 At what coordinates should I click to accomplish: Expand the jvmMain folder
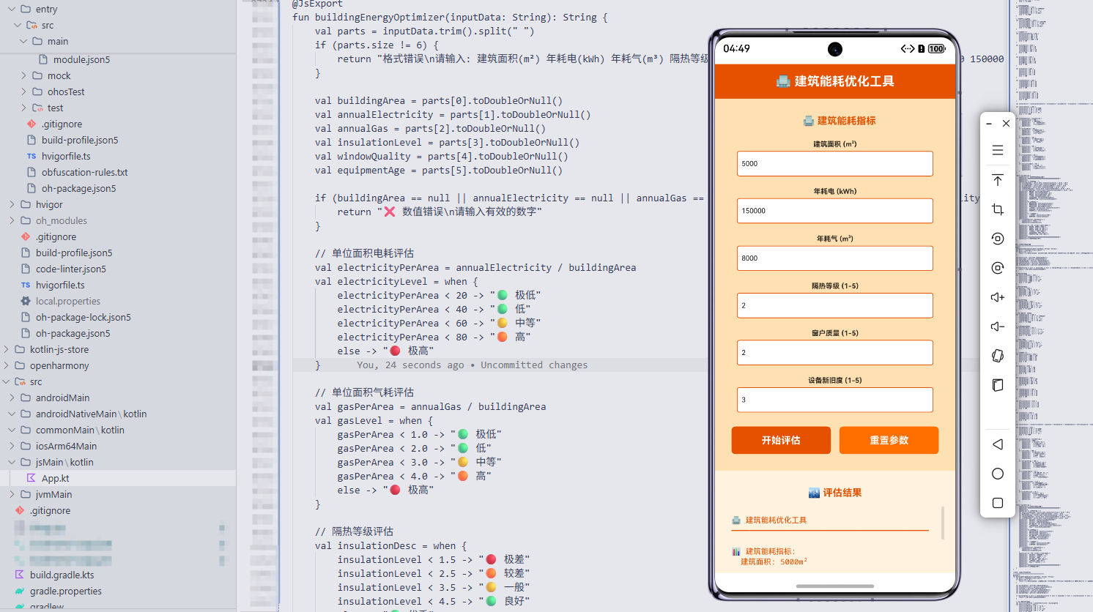12,494
